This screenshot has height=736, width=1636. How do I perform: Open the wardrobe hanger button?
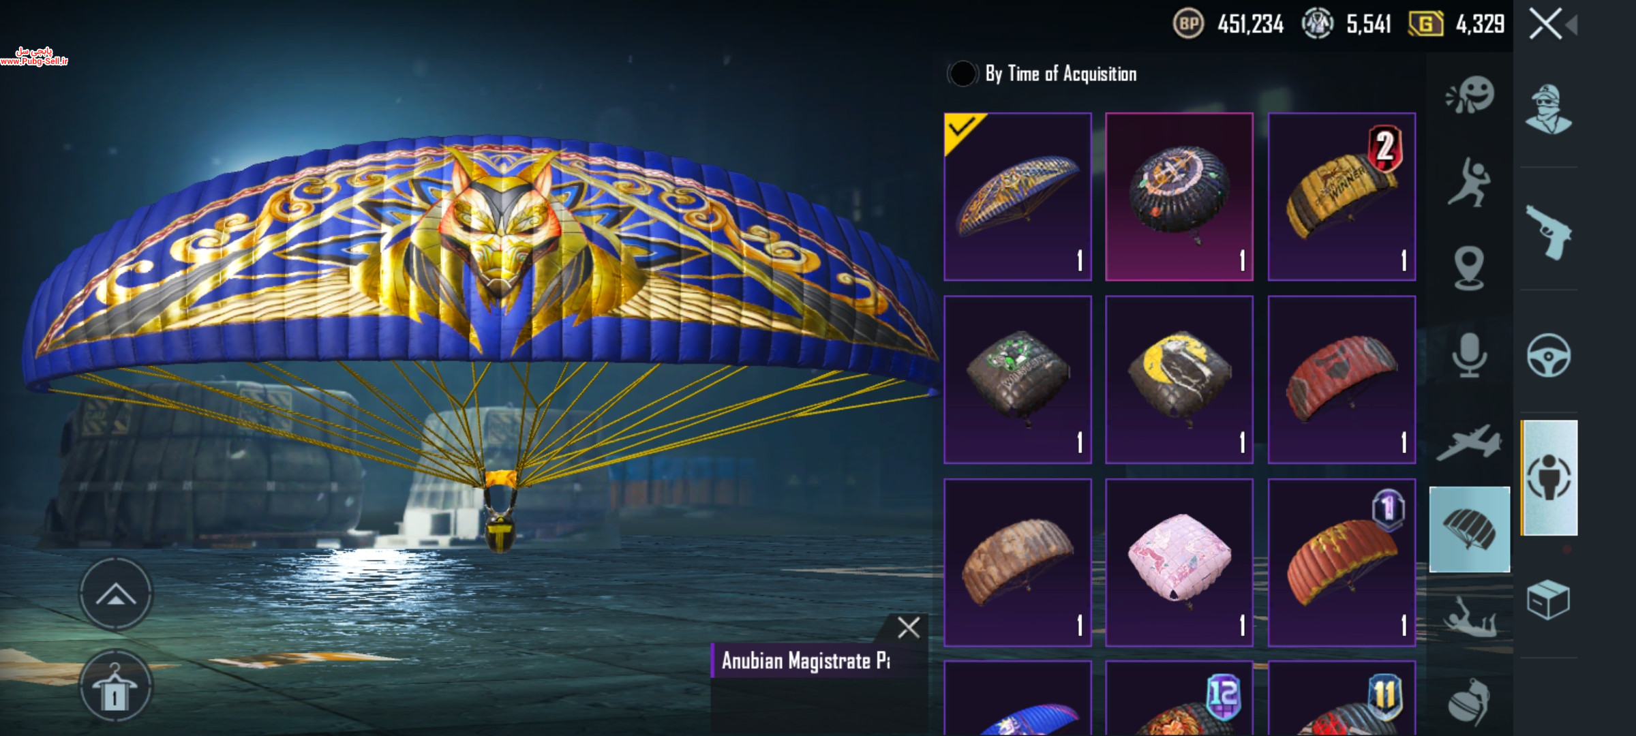pyautogui.click(x=116, y=686)
